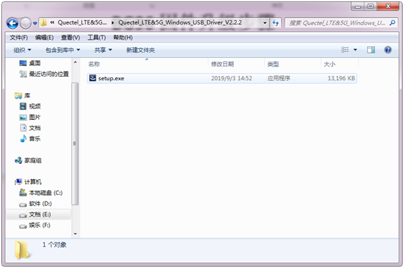Click the 家庭组 homegroup icon
This screenshot has width=404, height=268.
tap(18, 160)
